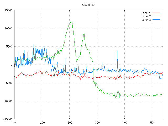Click the chart title m0400_07
This screenshot has width=168, height=126.
(x=88, y=5)
